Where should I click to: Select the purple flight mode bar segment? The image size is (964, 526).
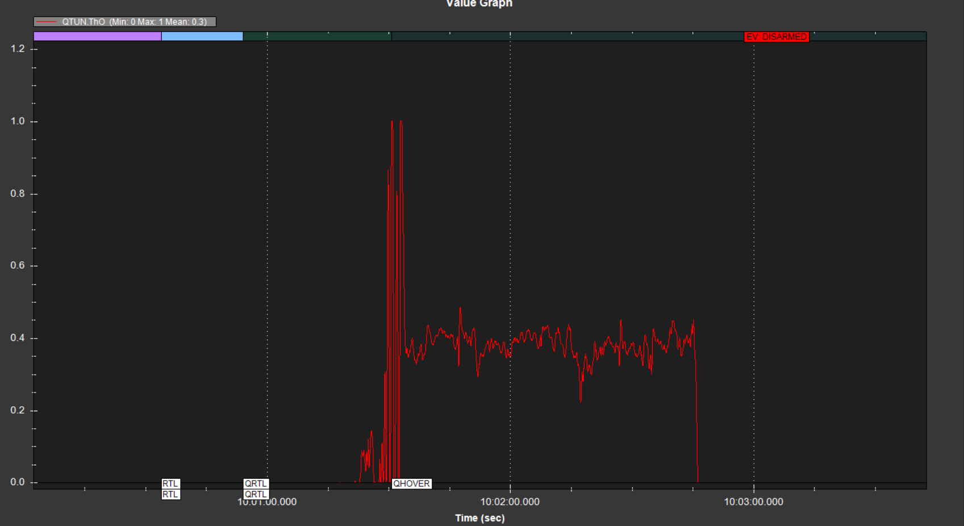click(x=97, y=36)
